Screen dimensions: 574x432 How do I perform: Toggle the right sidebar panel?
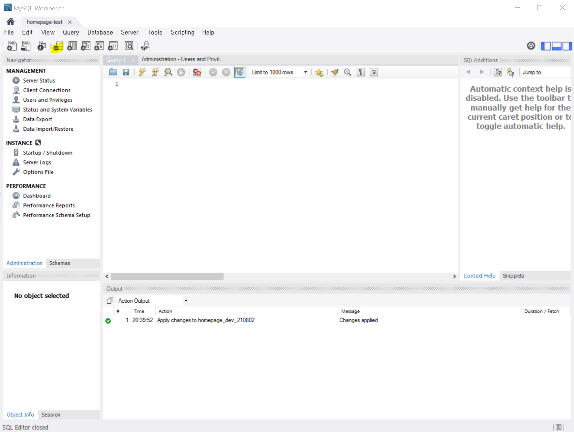(x=567, y=46)
